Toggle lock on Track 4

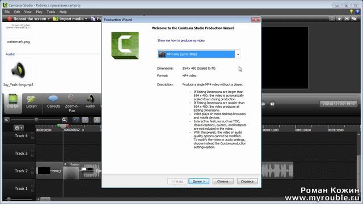pyautogui.click(x=32, y=138)
